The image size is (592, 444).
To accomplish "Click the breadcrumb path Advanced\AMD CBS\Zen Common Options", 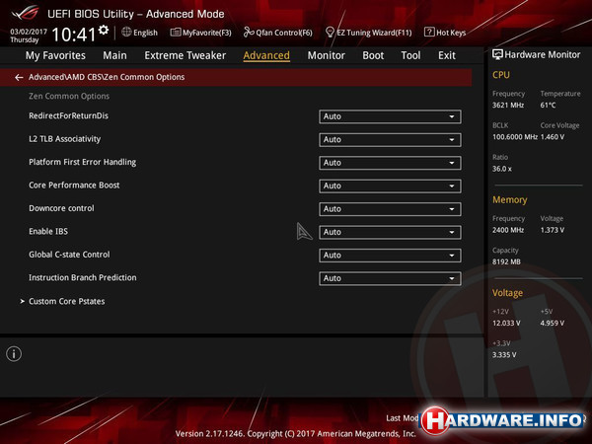I will (107, 77).
